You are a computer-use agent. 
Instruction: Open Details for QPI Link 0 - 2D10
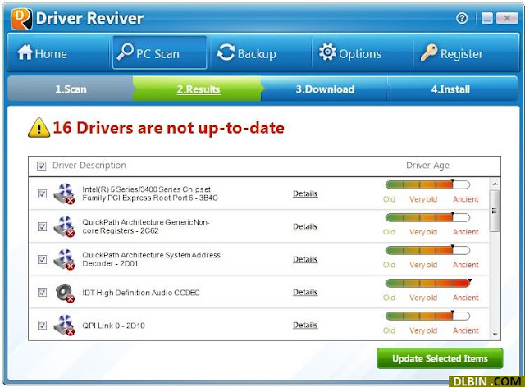[x=305, y=325]
